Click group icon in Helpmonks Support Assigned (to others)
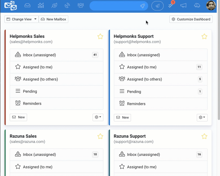Viewport: 220px width, 176px height. pos(122,79)
